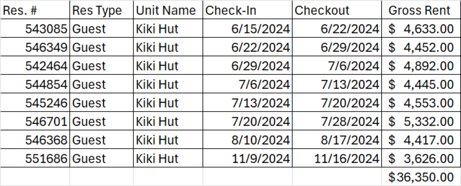This screenshot has width=461, height=186.
Task: Click check-in date 6/29/2024
Action: click(248, 65)
